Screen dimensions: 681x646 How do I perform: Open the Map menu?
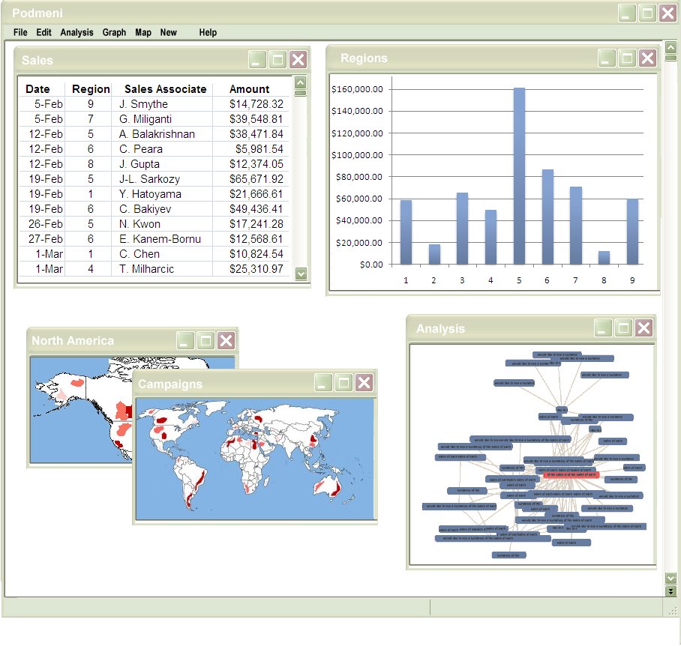(143, 32)
